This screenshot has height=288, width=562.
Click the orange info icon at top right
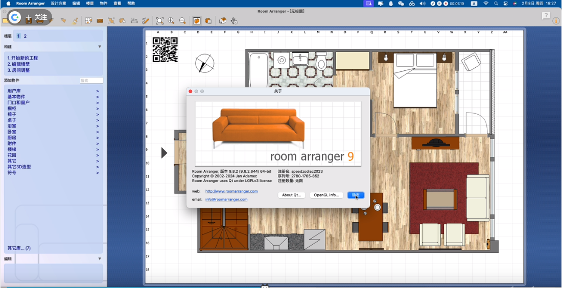(556, 21)
